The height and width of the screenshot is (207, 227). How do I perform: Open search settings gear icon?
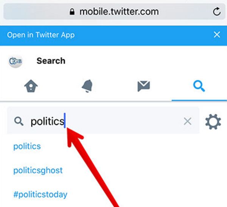(x=213, y=122)
